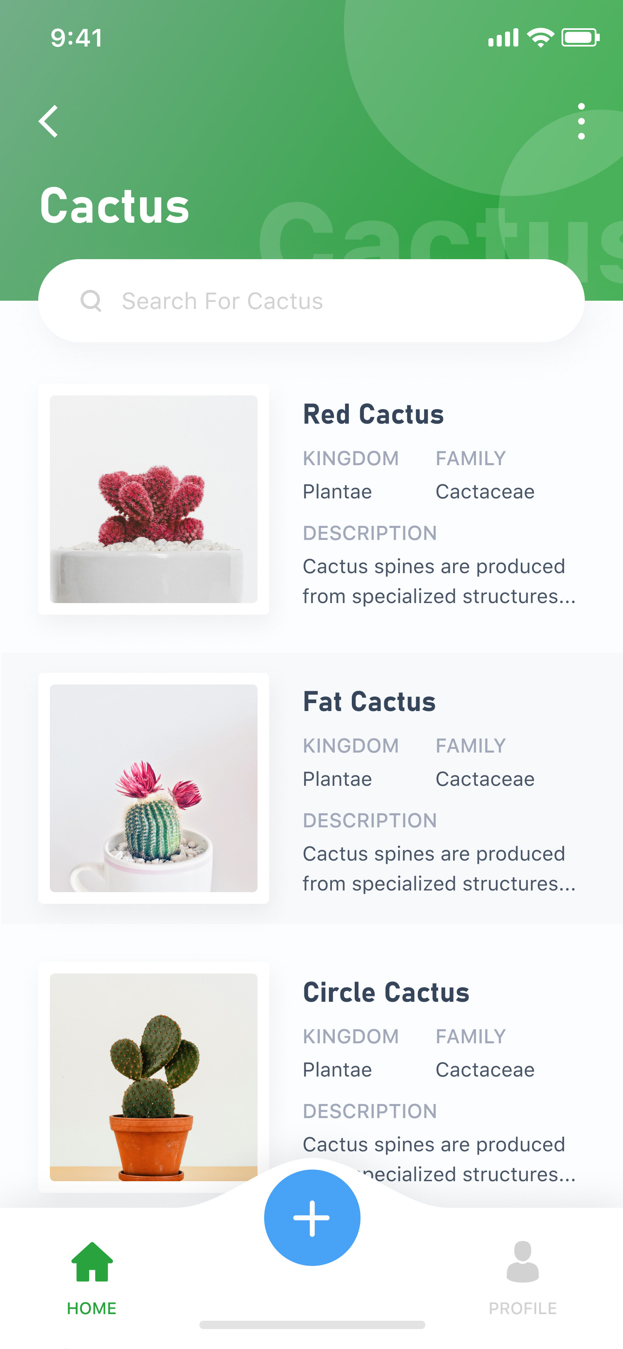The width and height of the screenshot is (623, 1349).
Task: Open the Fat Cactus photo thumbnail
Action: [x=153, y=788]
